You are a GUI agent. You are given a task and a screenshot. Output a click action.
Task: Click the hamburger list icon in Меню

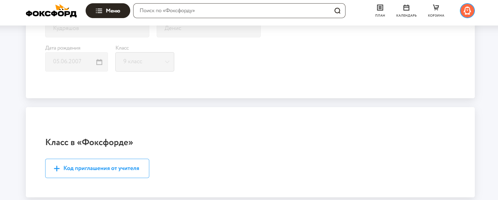coord(99,11)
